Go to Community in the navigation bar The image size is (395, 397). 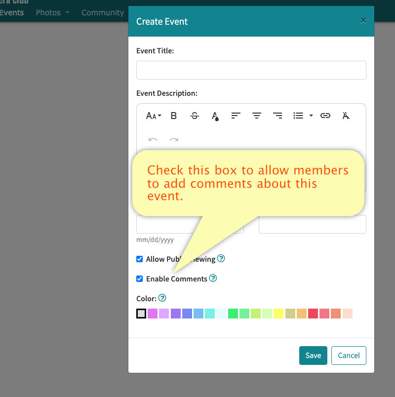(x=103, y=12)
